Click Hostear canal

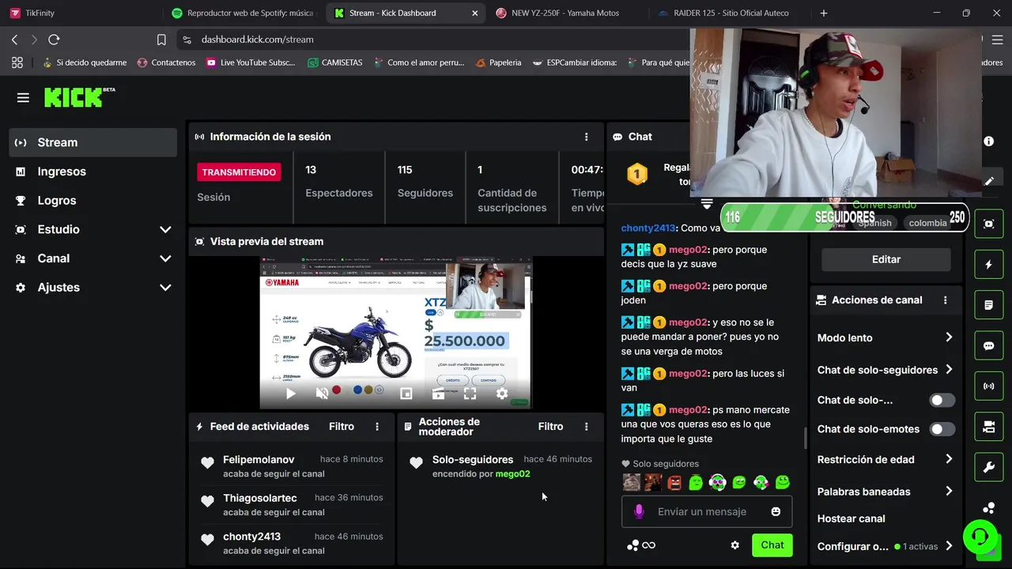click(851, 518)
